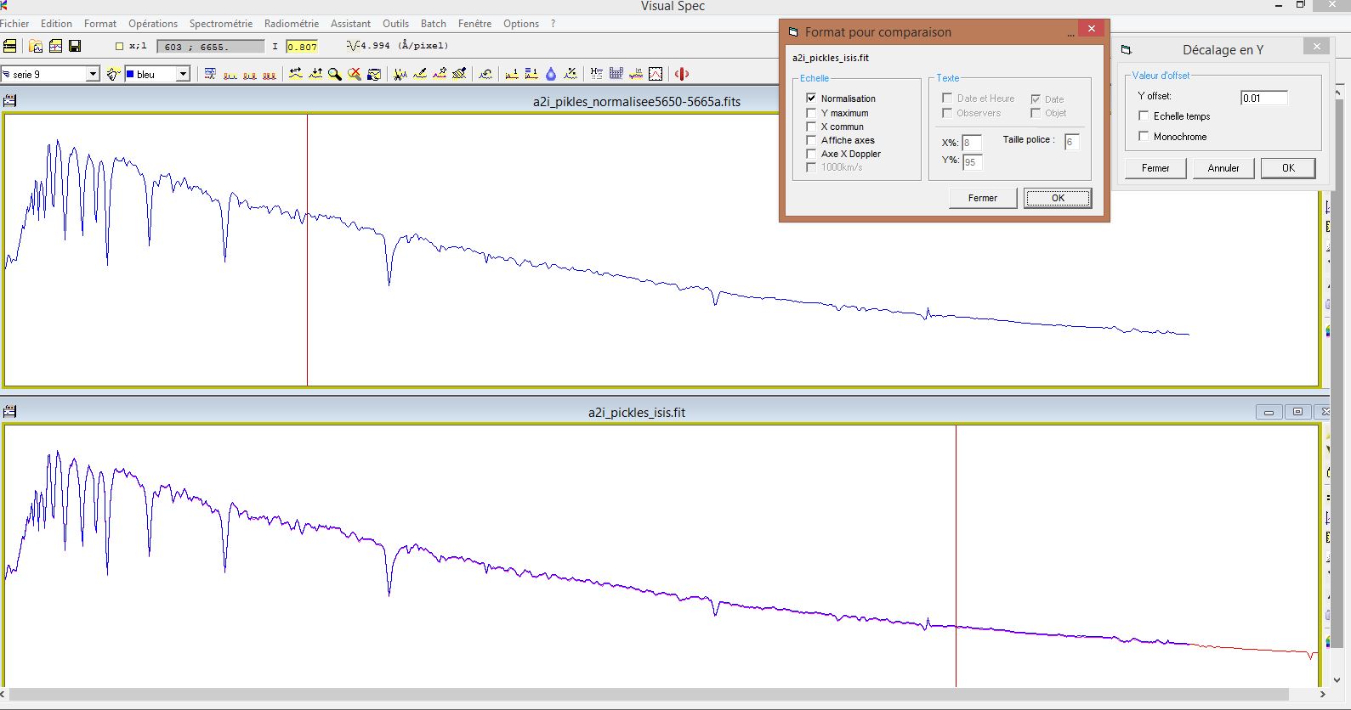Open the bleu color dropdown

182,74
